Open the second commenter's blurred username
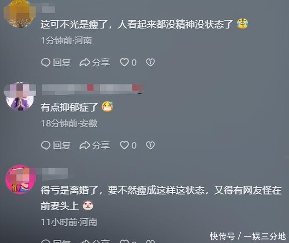289x243 pixels. (93, 89)
